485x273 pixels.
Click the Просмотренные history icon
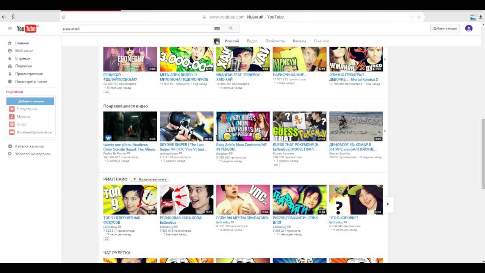click(10, 74)
